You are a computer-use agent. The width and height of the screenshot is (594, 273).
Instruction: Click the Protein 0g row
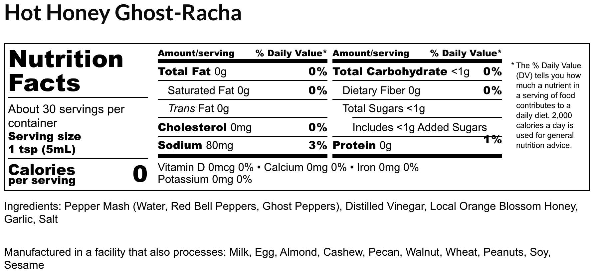pyautogui.click(x=362, y=145)
